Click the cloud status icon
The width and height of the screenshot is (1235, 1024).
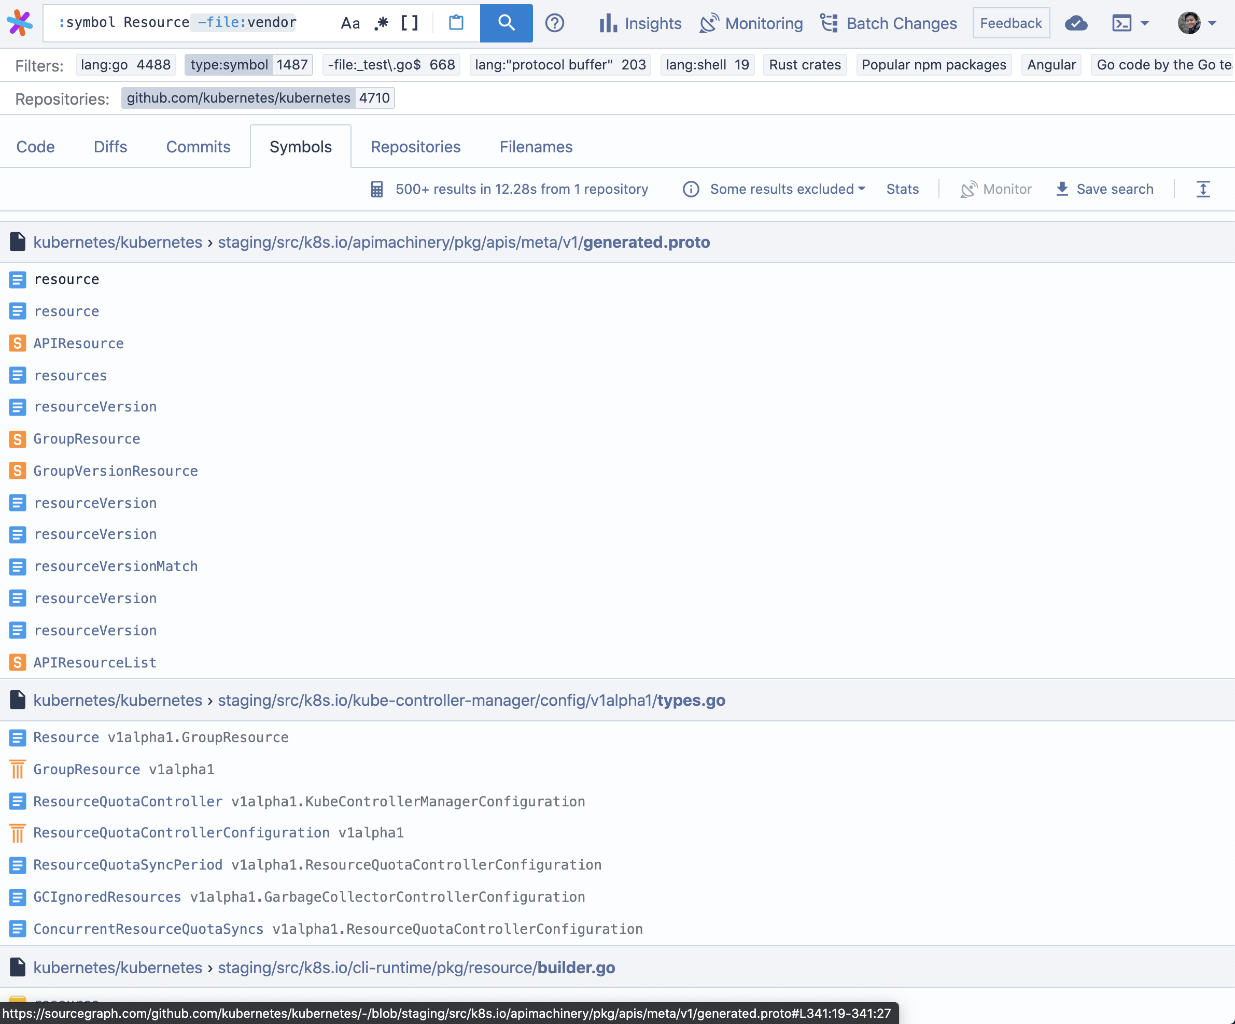(1075, 23)
